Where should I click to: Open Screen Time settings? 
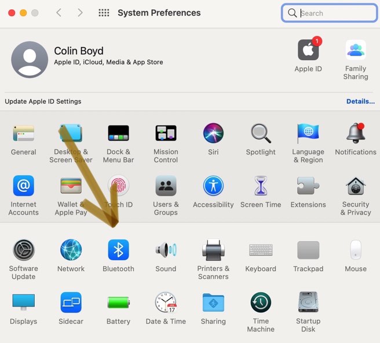tap(261, 186)
